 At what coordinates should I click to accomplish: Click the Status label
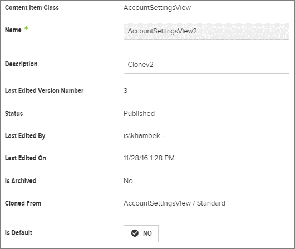14,114
